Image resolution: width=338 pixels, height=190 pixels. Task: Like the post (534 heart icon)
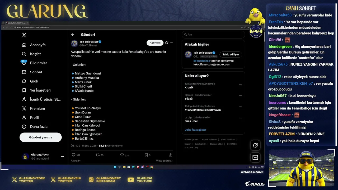(125, 155)
